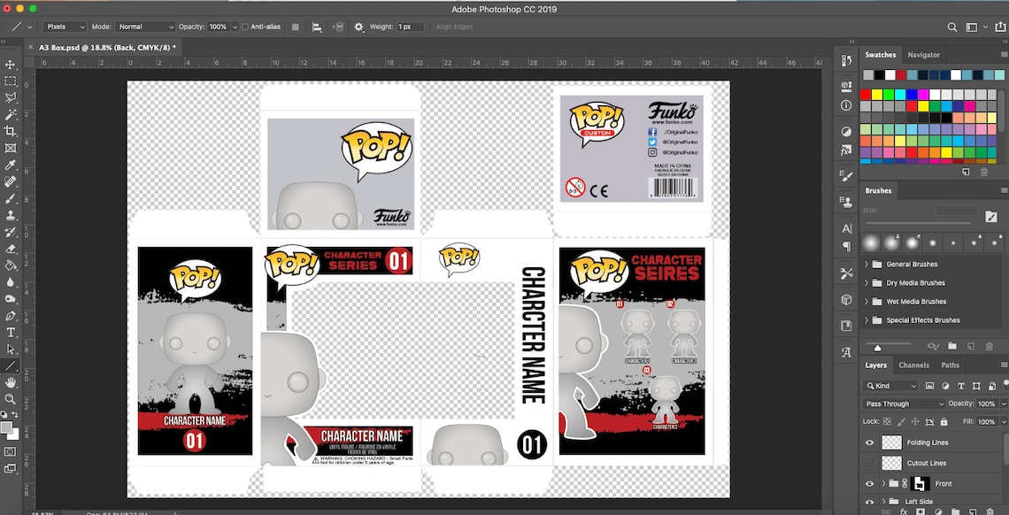Click the Delete layer trash icon
Image resolution: width=1009 pixels, height=515 pixels.
pos(989,511)
